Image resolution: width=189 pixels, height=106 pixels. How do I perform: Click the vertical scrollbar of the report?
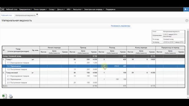pos(188,62)
